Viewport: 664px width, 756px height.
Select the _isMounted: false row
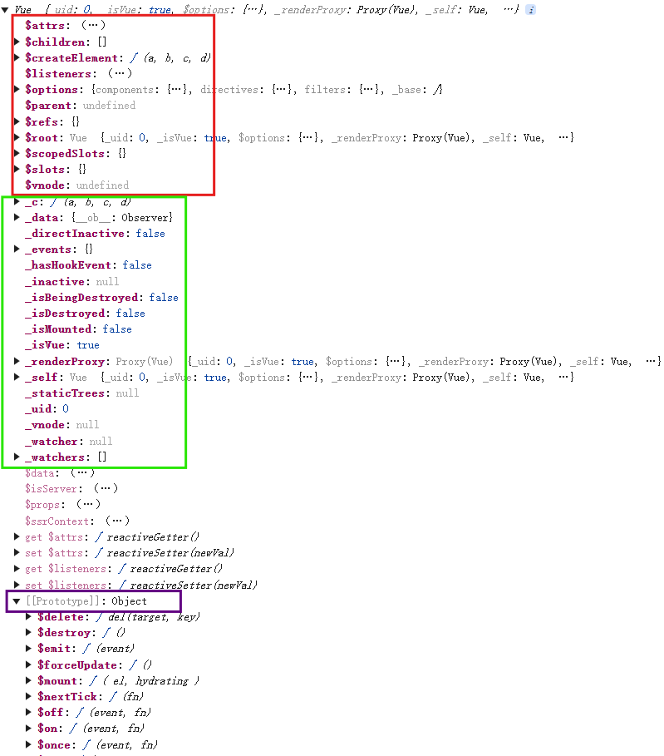[78, 329]
